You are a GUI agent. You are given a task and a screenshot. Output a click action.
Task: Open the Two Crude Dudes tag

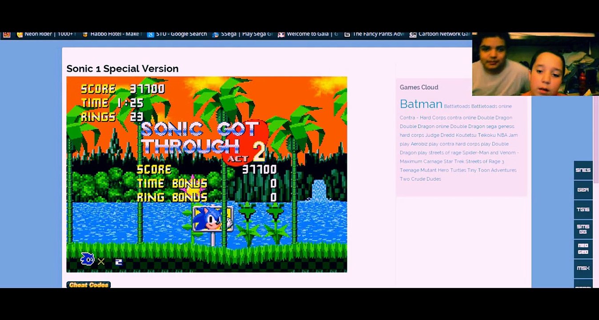click(x=420, y=179)
